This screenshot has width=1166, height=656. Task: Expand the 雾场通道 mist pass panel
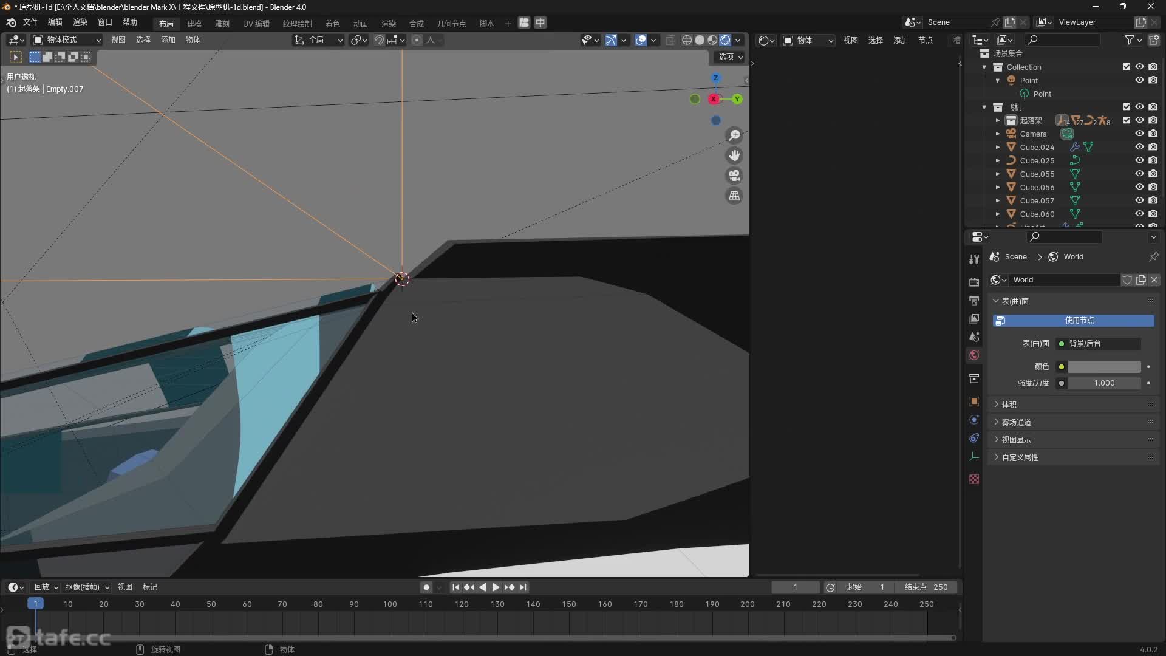[x=1073, y=422]
